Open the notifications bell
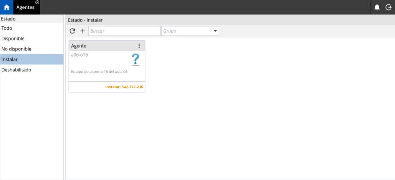This screenshot has width=395, height=180. (x=377, y=7)
